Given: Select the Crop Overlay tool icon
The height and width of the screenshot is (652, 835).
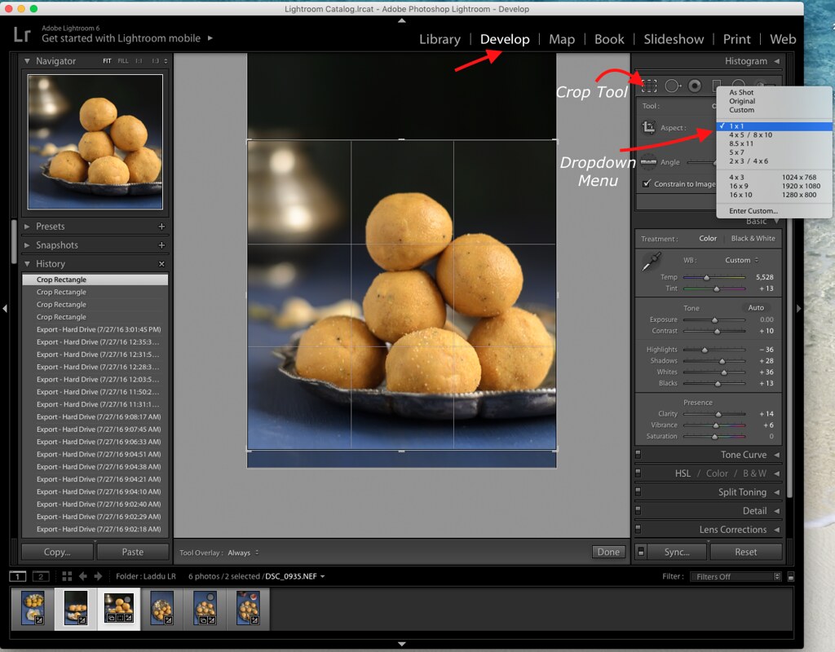Looking at the screenshot, I should point(649,86).
